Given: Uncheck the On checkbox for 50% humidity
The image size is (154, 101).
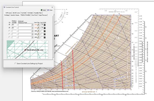Looking at the screenshot, I should tap(9, 25).
